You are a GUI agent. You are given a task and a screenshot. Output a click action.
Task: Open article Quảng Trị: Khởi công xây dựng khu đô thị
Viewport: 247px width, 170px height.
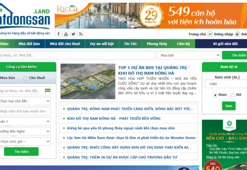click(x=129, y=147)
